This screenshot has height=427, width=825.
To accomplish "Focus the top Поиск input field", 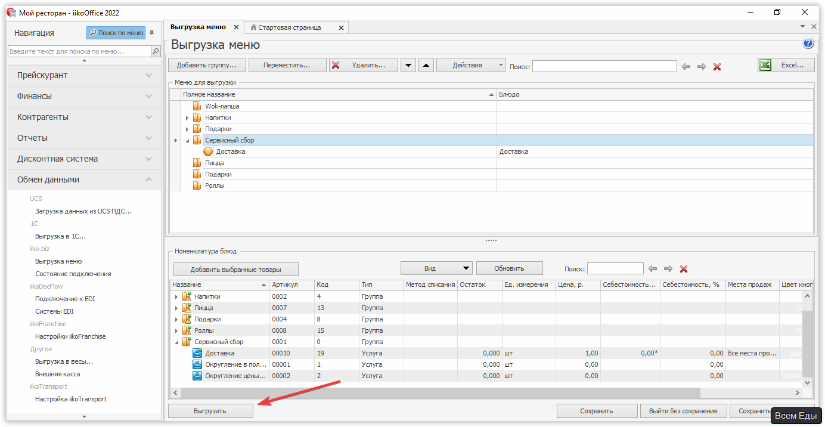I will coord(604,66).
